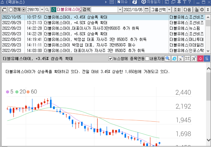Click the magnifier stock search icon
The image size is (211, 147).
pos(47,10)
